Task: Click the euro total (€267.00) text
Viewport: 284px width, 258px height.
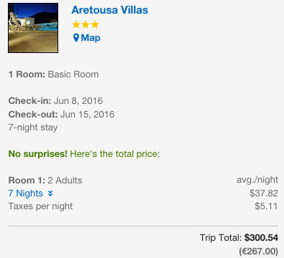Action: coord(259,252)
